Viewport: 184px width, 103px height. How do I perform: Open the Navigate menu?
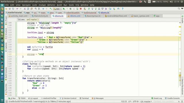[x=26, y=5]
